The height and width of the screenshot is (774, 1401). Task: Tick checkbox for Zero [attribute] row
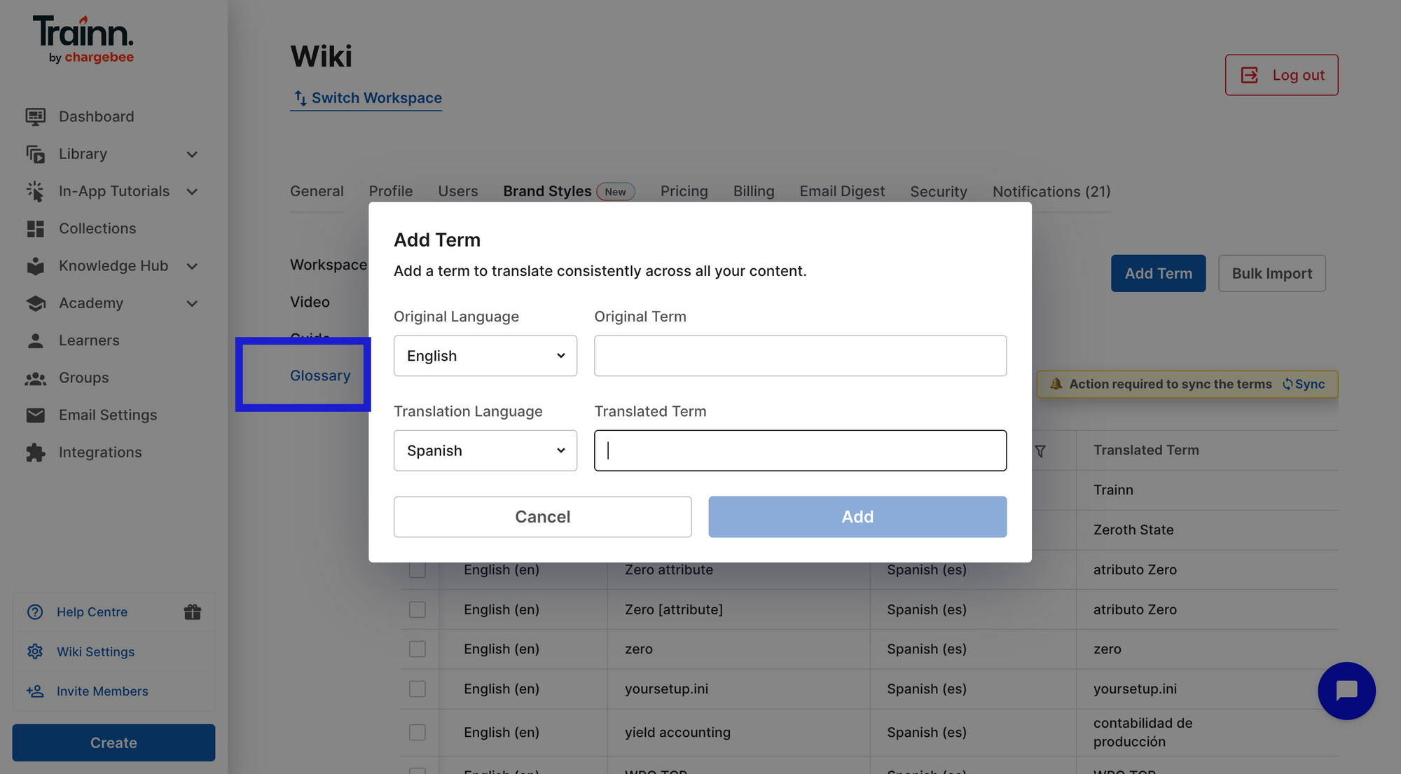point(417,609)
